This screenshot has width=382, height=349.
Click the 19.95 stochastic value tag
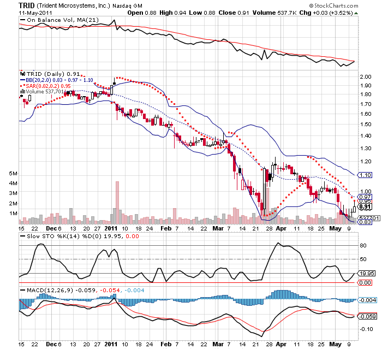tap(366, 274)
